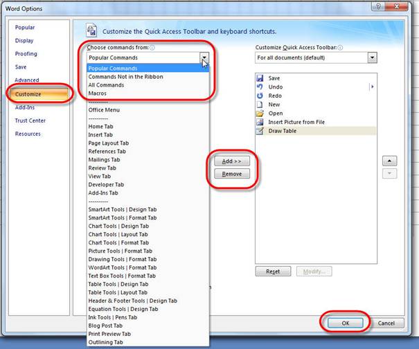Choose Table Tools | Layout Tab
419x349 pixels.
click(x=148, y=292)
